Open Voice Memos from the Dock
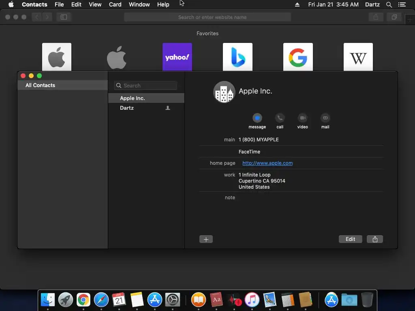The image size is (415, 311). 234,300
